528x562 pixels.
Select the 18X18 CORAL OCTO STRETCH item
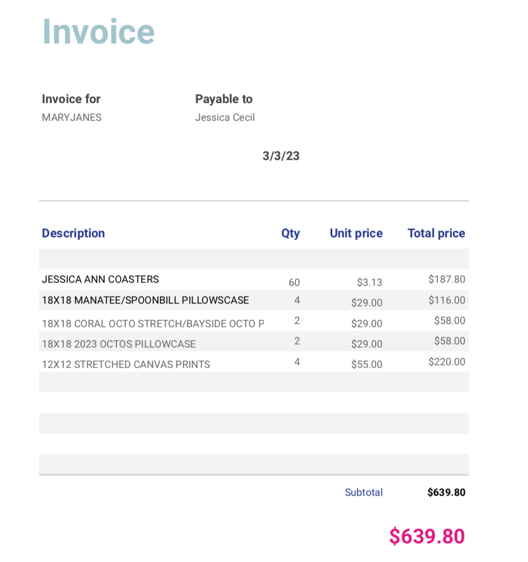(x=153, y=324)
